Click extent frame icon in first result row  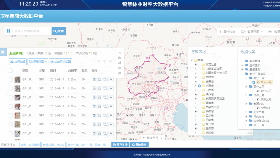coord(105,80)
